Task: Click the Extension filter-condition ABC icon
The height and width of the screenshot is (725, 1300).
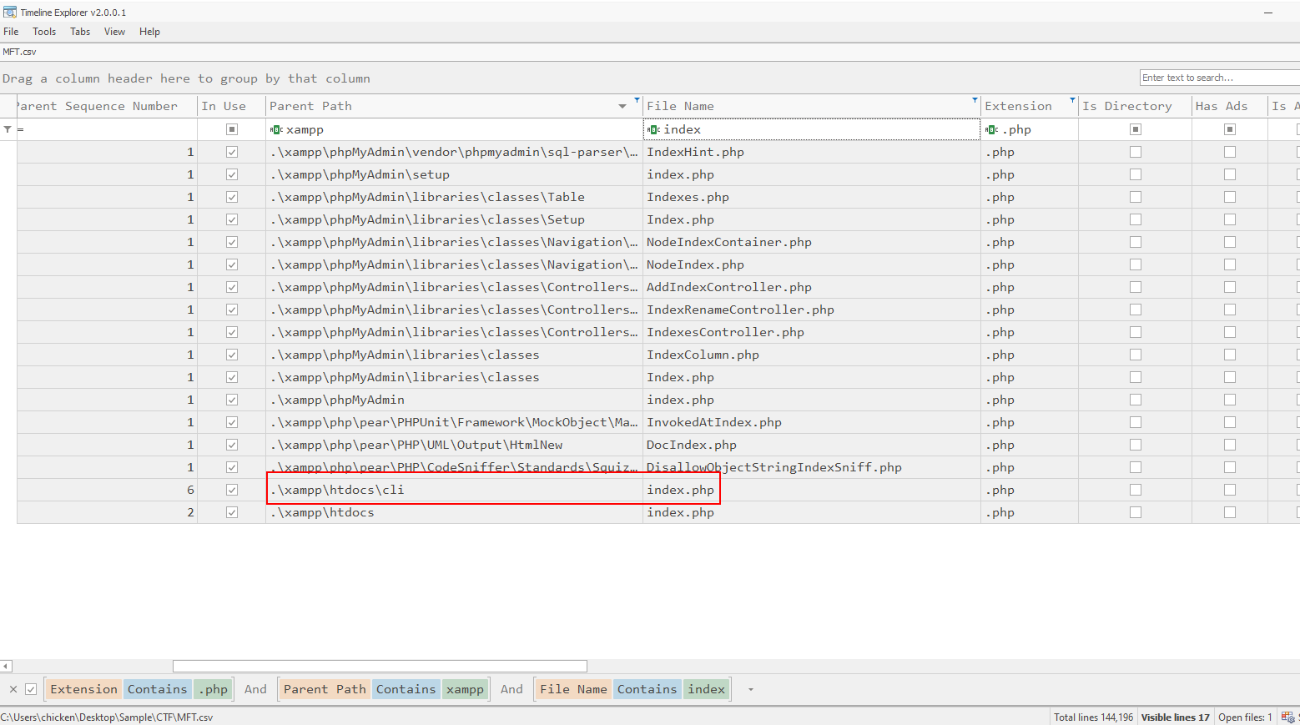Action: pyautogui.click(x=992, y=129)
